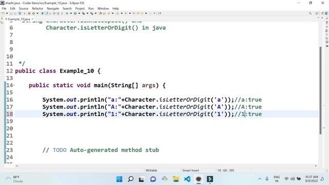329x185 pixels.
Task: Open the Chat app from taskbar
Action: click(153, 179)
